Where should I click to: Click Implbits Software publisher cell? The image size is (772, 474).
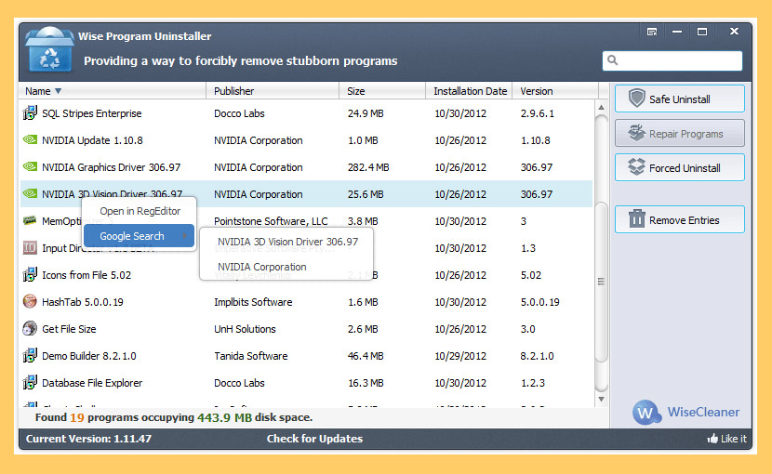tap(253, 302)
